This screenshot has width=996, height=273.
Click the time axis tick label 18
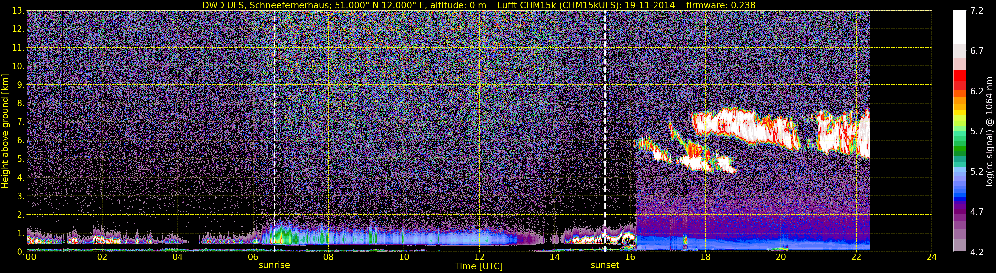coord(705,257)
